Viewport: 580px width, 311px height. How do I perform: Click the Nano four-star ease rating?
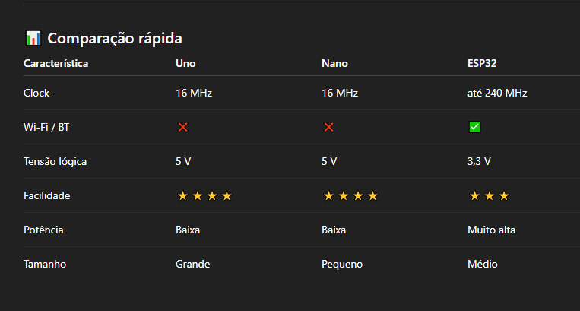click(350, 196)
